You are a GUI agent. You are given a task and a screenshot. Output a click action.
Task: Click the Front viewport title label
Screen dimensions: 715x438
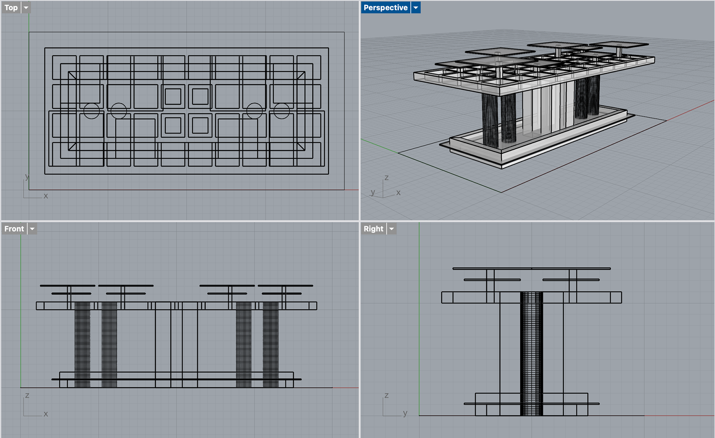[x=14, y=229]
